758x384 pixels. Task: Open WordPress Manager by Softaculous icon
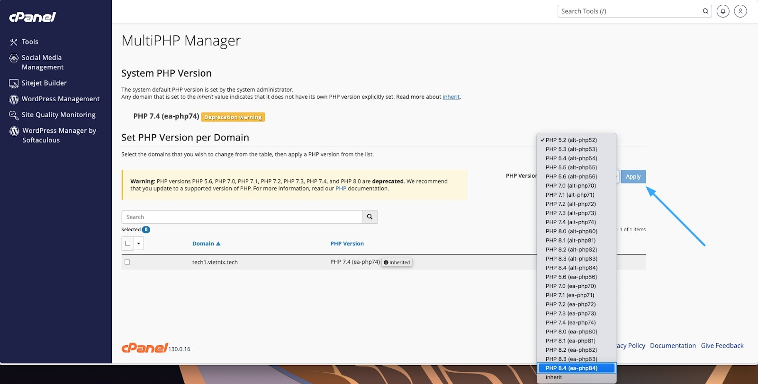pos(14,131)
